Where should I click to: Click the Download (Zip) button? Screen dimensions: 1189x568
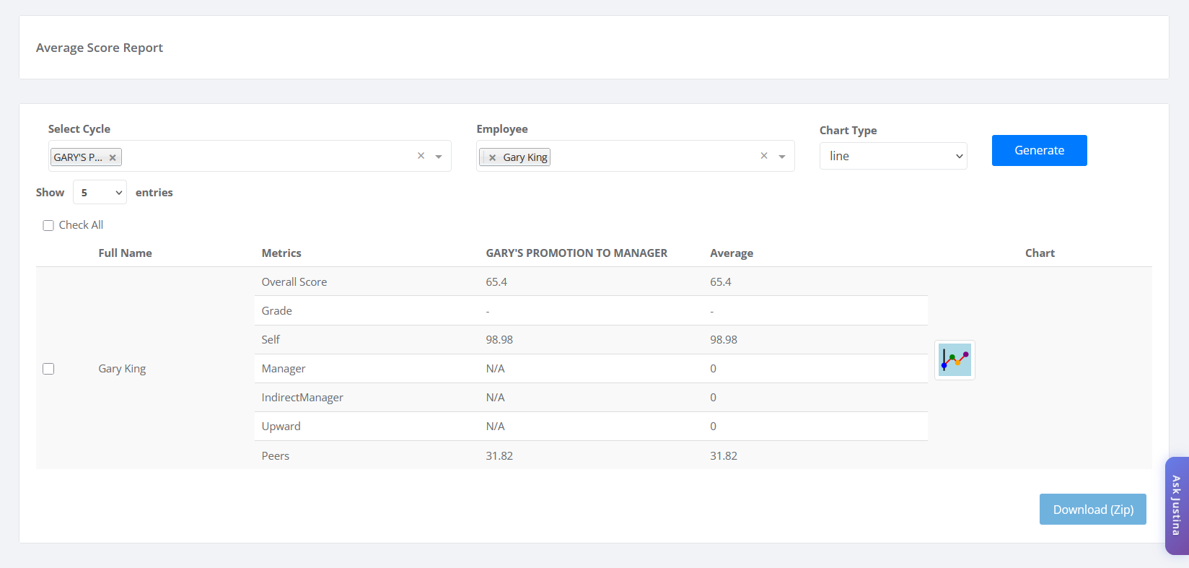coord(1092,510)
